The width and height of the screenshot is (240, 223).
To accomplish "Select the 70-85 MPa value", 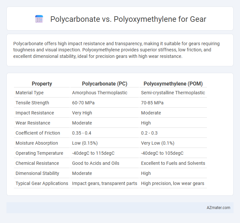I will 152,103.
